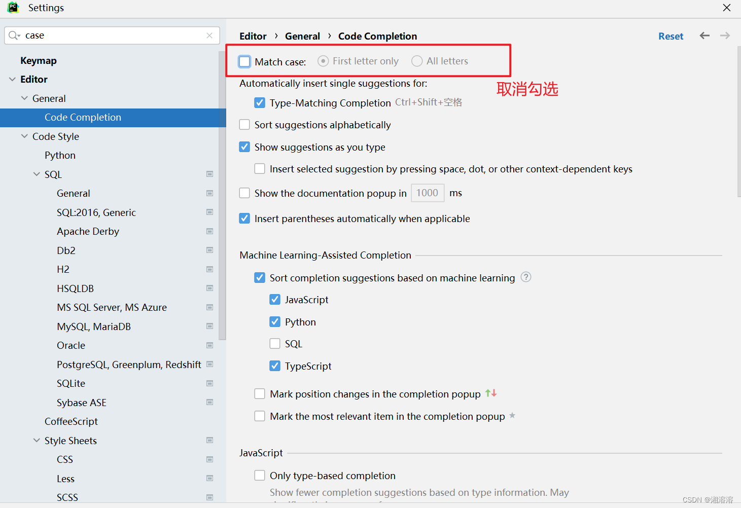Image resolution: width=741 pixels, height=508 pixels.
Task: Enable Mark the most relevant item checkbox
Action: tap(260, 416)
